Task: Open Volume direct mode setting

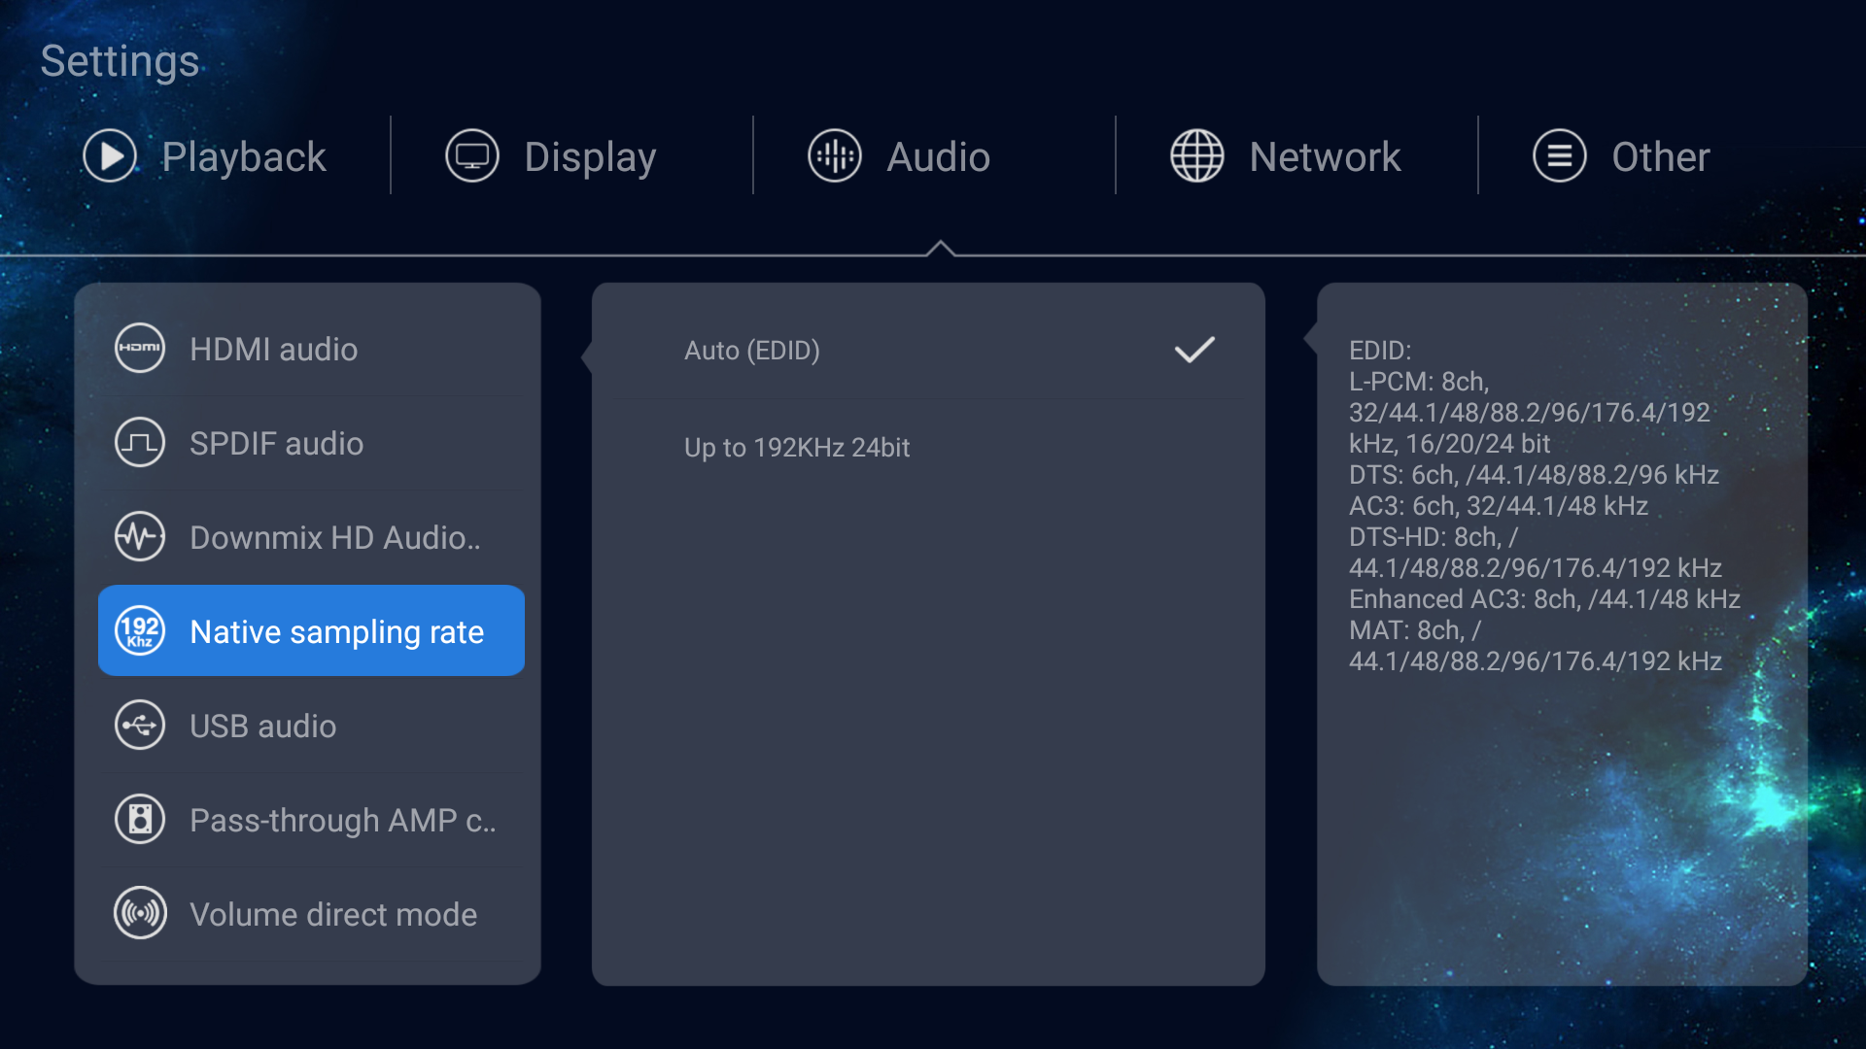Action: tap(311, 914)
